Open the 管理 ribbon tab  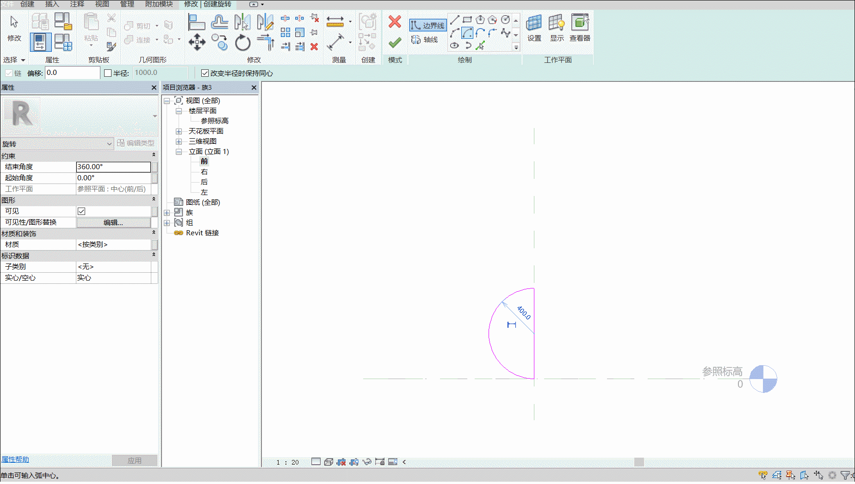pos(127,4)
